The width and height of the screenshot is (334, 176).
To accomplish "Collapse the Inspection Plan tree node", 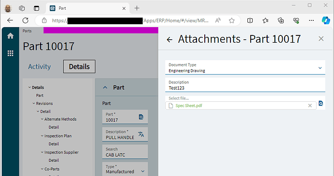I will tap(42, 136).
